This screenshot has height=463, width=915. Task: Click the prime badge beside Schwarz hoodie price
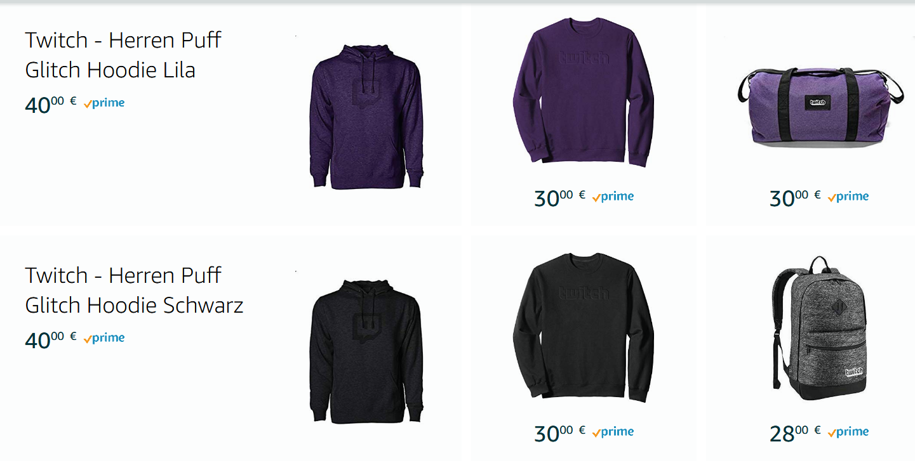point(104,338)
